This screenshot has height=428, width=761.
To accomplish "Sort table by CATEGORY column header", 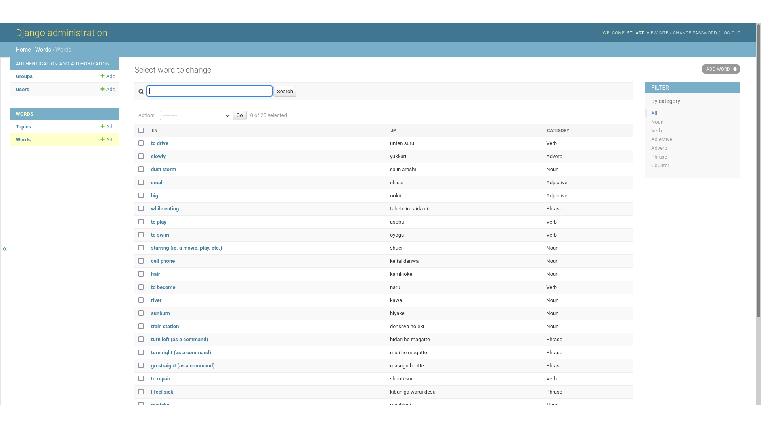I will pyautogui.click(x=558, y=130).
